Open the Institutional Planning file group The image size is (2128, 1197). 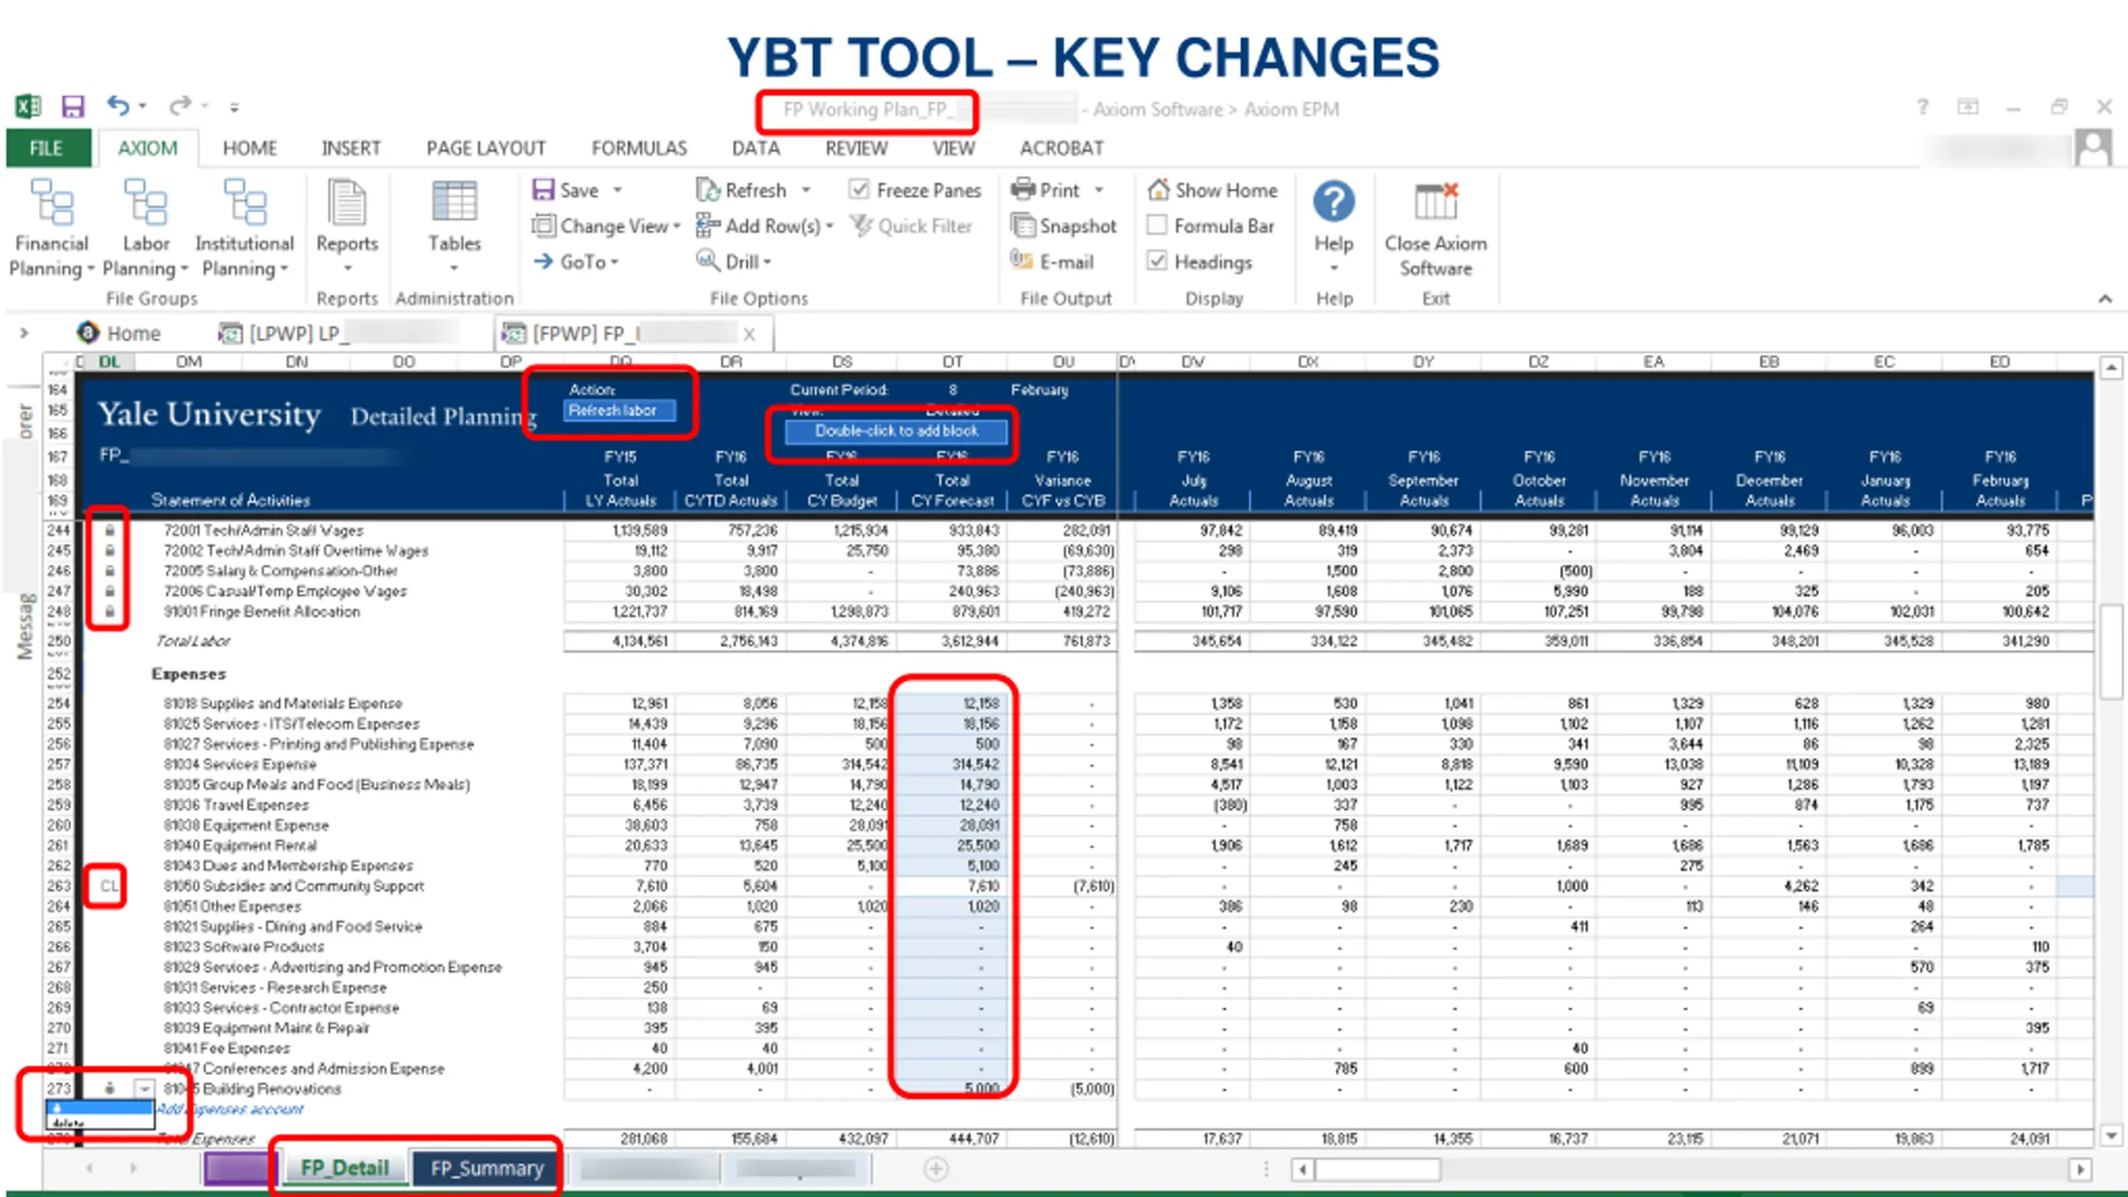(x=244, y=228)
